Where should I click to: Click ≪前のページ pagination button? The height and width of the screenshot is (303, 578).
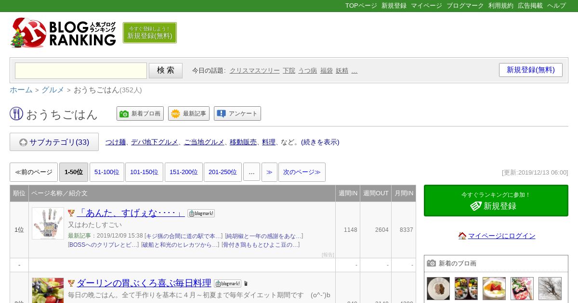click(34, 172)
